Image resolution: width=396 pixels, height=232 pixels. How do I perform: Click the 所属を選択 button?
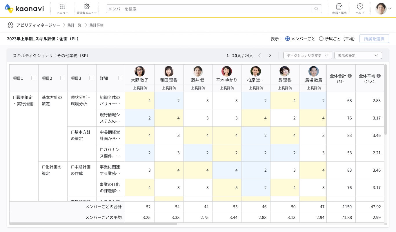click(374, 39)
